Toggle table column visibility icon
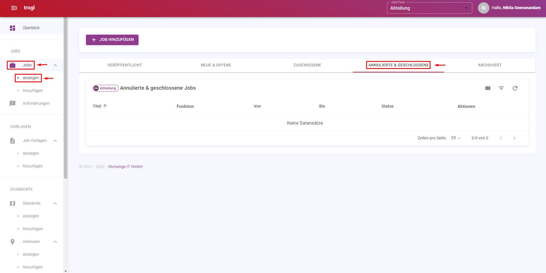 (488, 88)
